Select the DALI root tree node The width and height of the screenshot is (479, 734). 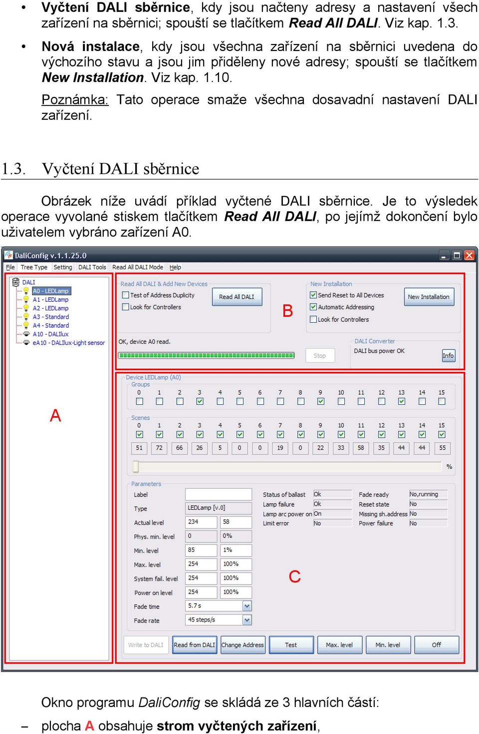click(28, 282)
